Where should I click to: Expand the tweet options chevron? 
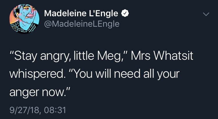206,14
